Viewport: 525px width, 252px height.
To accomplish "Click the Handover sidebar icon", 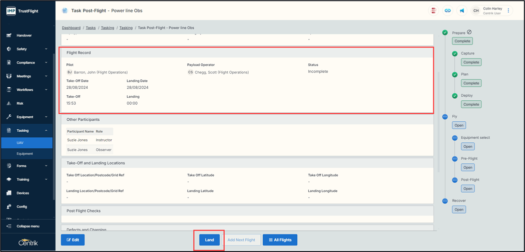I will 9,35.
